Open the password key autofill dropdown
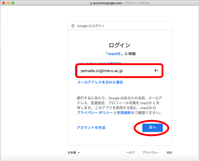Image resolution: width=199 pixels, height=161 pixels. pos(157,71)
